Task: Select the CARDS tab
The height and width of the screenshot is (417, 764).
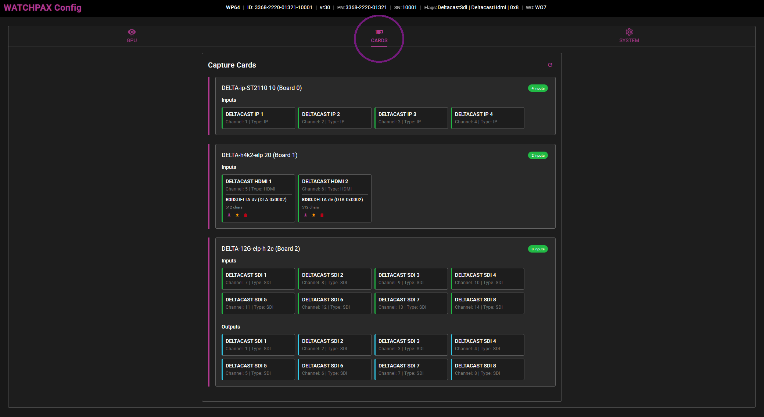Action: (x=379, y=40)
